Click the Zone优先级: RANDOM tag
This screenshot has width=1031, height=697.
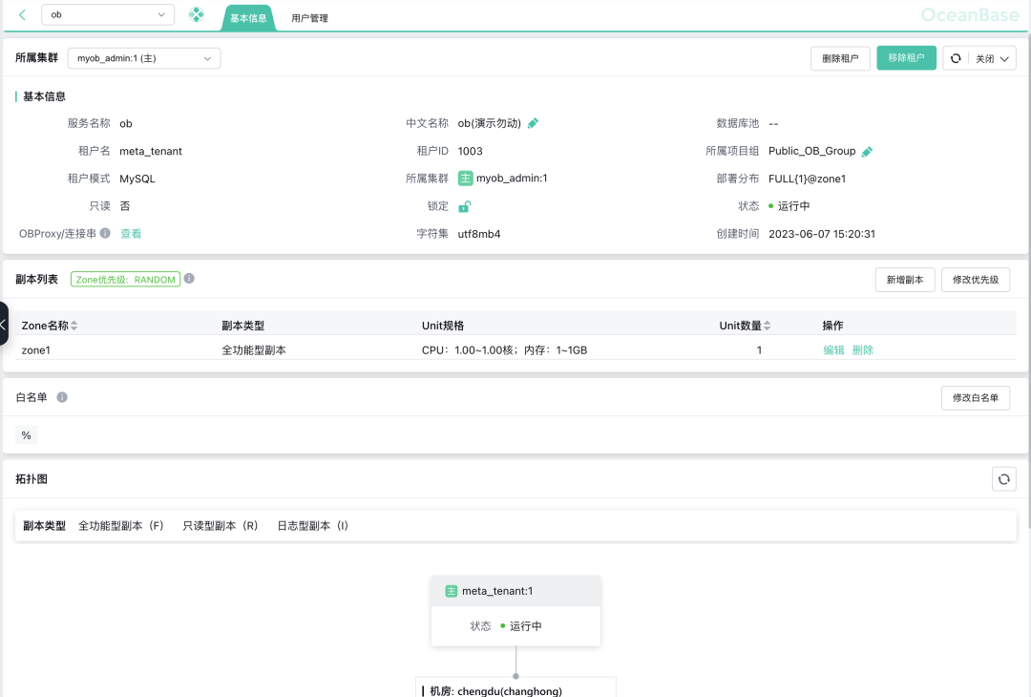(126, 280)
